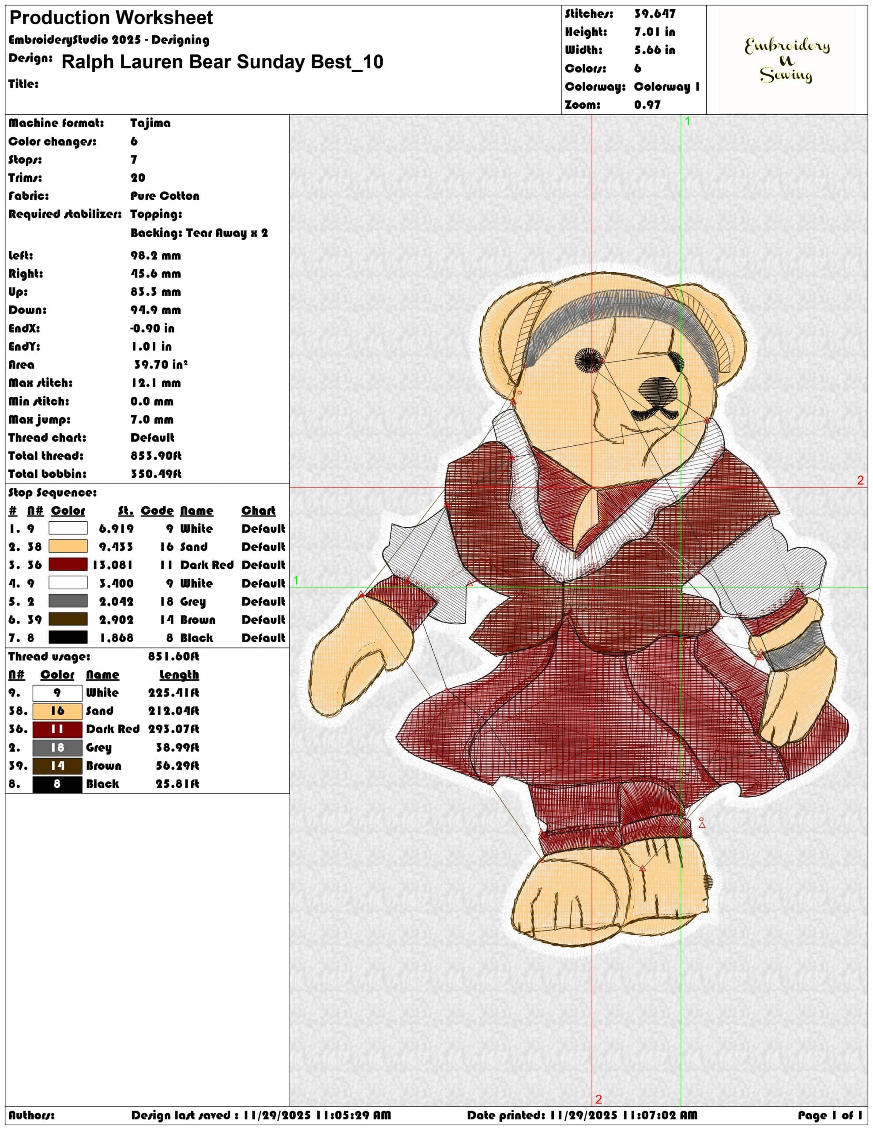Click the "Chart" column header
The height and width of the screenshot is (1130, 873).
point(258,511)
